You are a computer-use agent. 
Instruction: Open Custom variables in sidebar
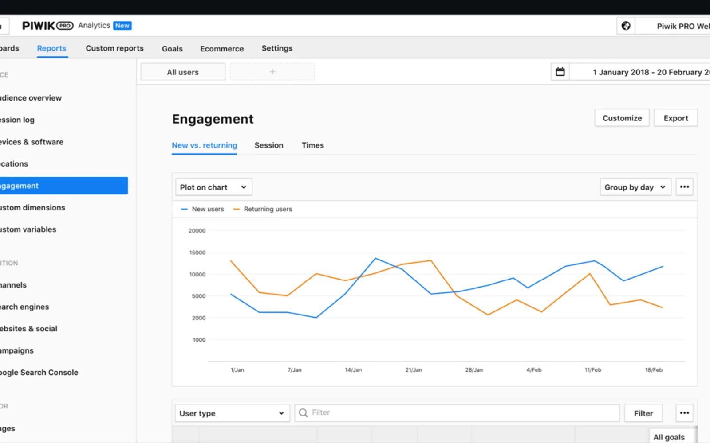point(28,229)
